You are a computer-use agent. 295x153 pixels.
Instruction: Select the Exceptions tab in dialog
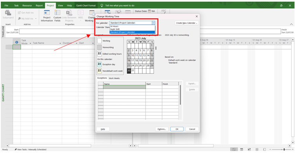coord(102,78)
